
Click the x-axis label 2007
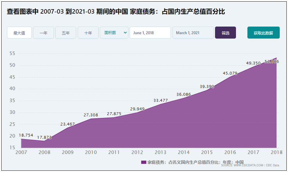[21, 152]
